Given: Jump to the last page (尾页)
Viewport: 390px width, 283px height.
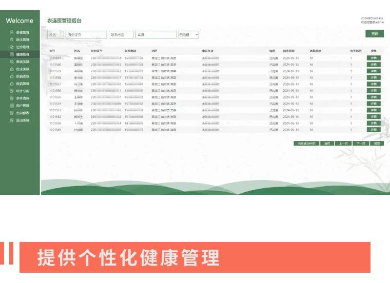Looking at the screenshot, I should coord(377,144).
